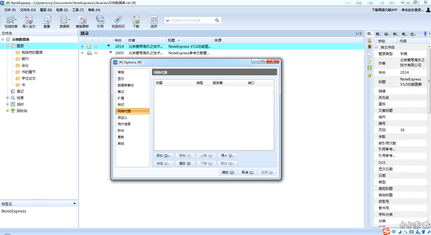The image size is (431, 235).
Task: Click the 在全部文件夹中检索 search field
Action: [x=192, y=21]
